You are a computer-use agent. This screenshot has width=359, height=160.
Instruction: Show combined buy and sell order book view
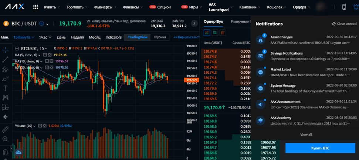pos(207,33)
